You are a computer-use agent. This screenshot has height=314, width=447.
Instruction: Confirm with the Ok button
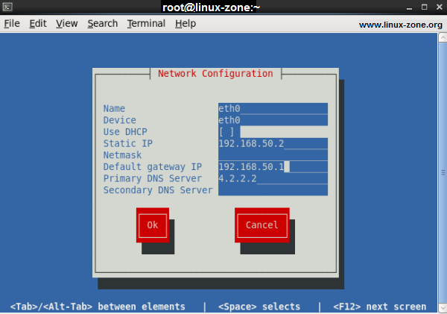(153, 225)
